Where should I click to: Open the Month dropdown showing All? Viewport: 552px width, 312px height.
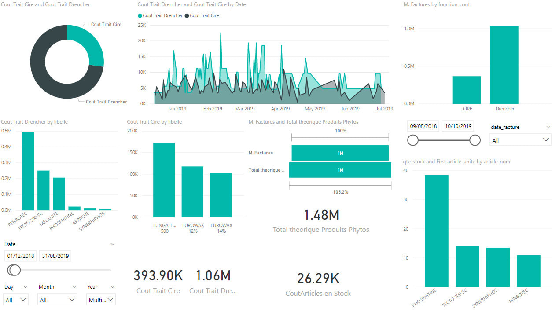tap(58, 300)
